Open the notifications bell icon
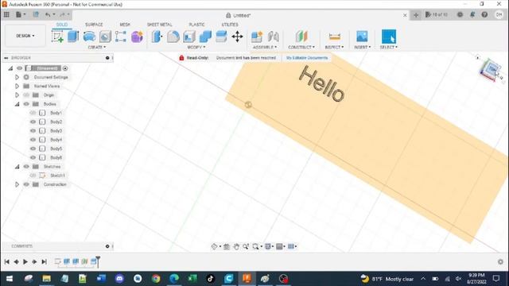Image resolution: width=509 pixels, height=286 pixels. click(472, 14)
